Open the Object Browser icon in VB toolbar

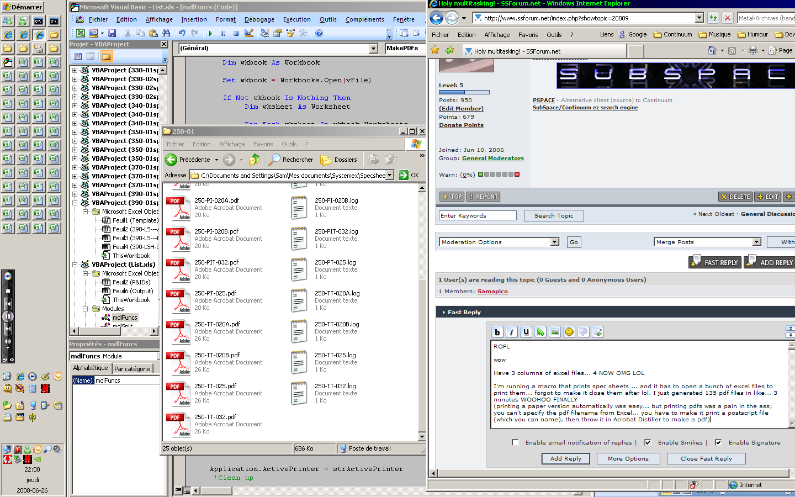pyautogui.click(x=290, y=33)
